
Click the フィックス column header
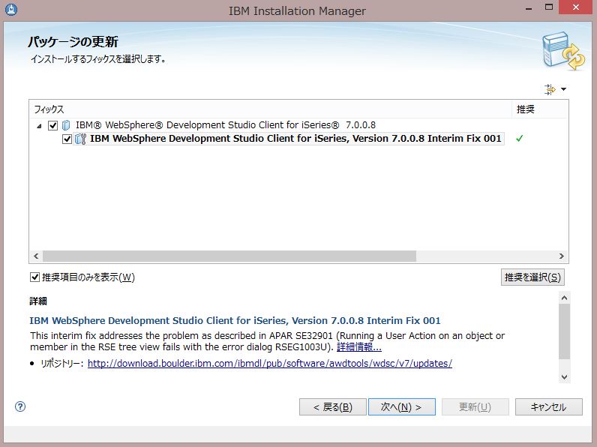(270, 109)
